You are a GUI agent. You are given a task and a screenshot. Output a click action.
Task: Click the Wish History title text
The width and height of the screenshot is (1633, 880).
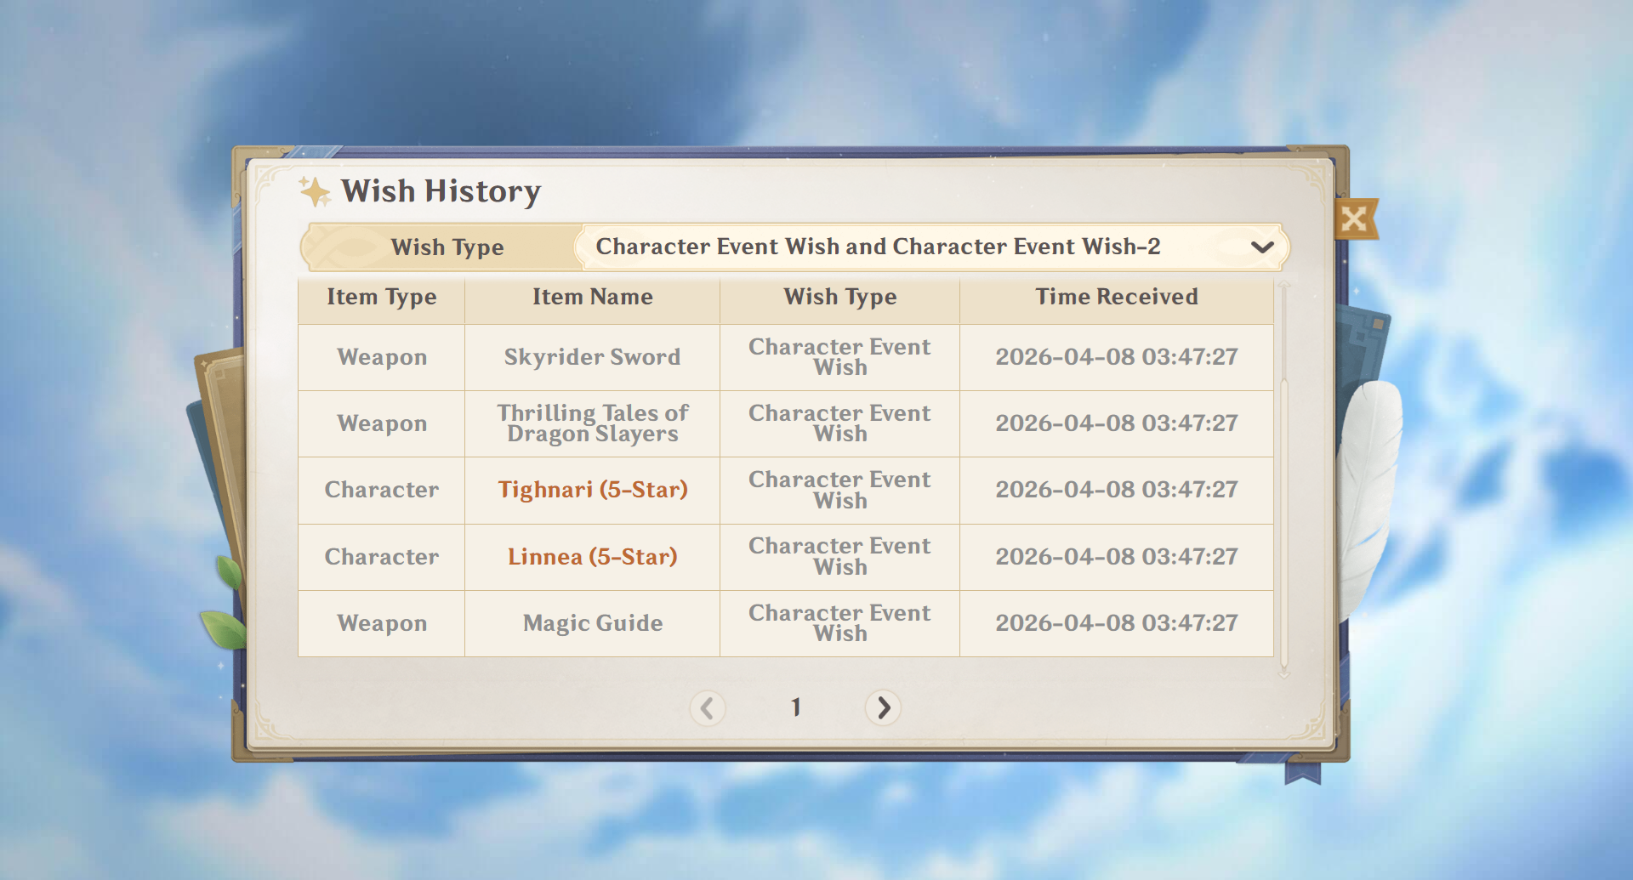[x=441, y=191]
